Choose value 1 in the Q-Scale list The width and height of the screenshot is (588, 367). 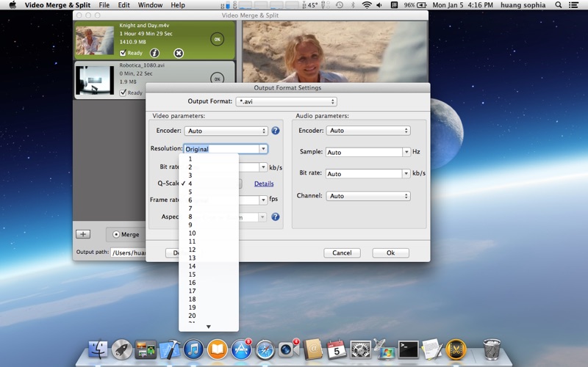[209, 159]
